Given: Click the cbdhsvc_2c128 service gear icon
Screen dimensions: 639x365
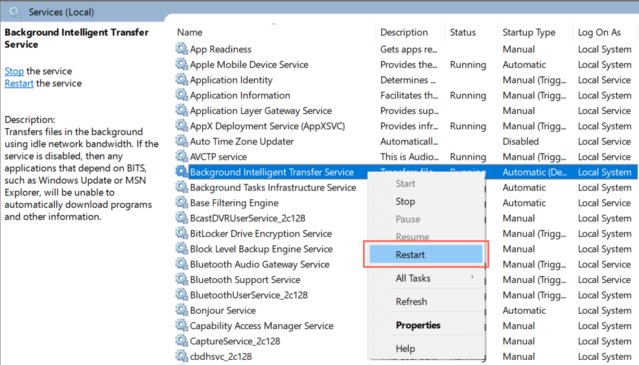Looking at the screenshot, I should click(x=181, y=357).
